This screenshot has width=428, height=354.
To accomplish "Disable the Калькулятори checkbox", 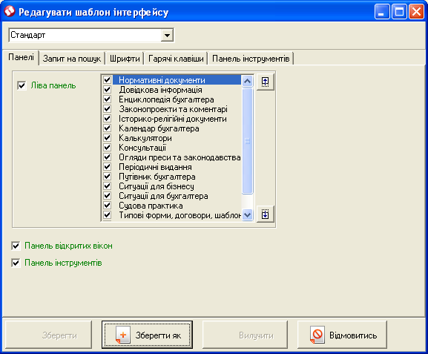I will 108,138.
